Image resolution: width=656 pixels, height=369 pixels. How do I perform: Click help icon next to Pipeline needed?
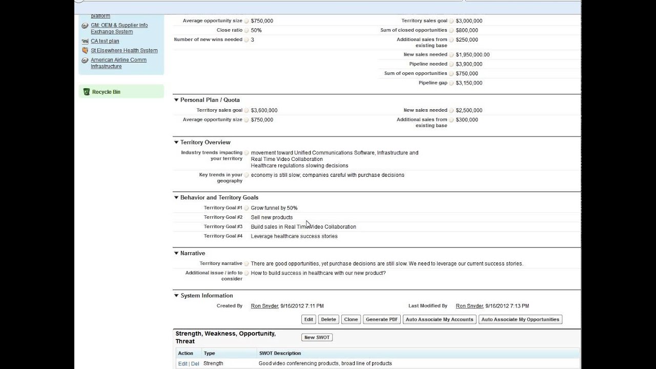(x=452, y=64)
